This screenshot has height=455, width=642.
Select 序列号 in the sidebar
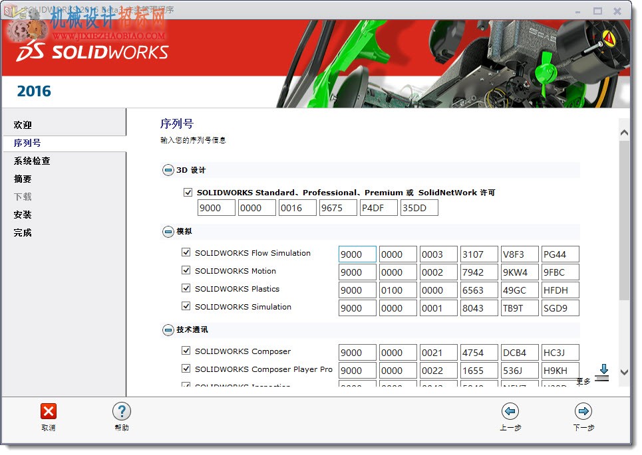pyautogui.click(x=27, y=143)
